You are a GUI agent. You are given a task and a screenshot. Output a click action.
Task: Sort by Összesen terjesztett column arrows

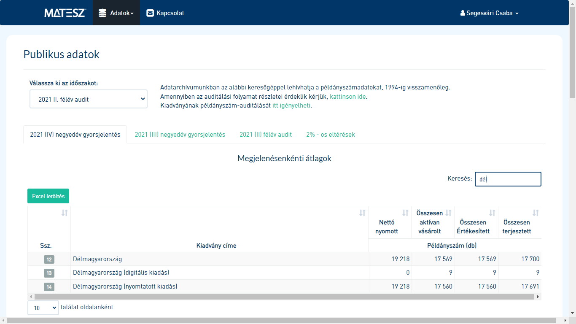536,213
